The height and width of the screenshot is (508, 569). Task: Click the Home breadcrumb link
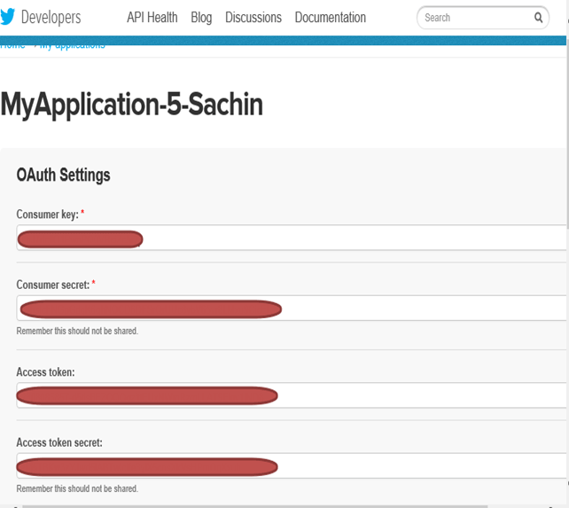click(12, 45)
